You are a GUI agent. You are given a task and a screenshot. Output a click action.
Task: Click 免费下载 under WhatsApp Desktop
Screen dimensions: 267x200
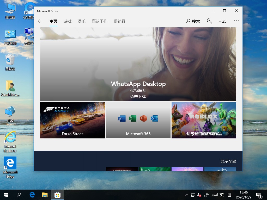point(138,96)
